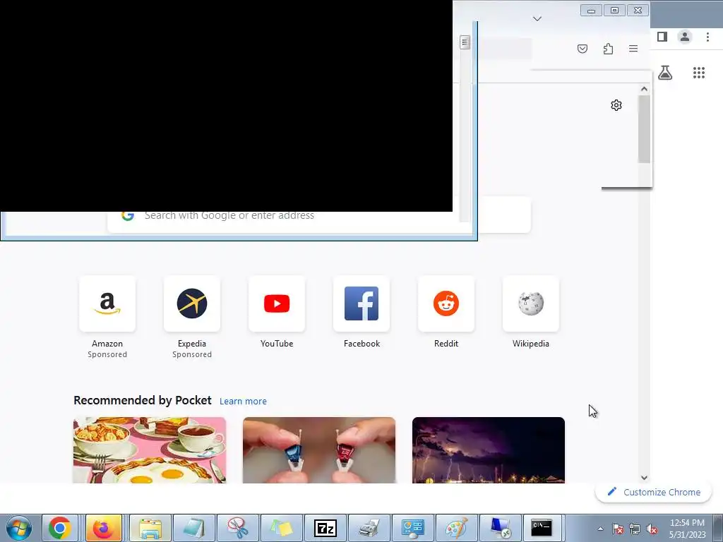Open Windows Explorer from taskbar
The width and height of the screenshot is (723, 542).
tap(150, 528)
